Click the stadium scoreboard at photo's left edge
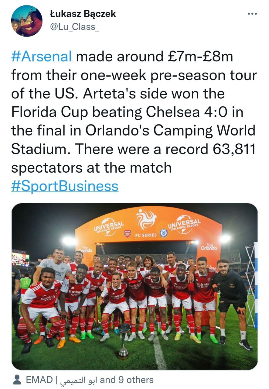Screen dimensions: 269x389 click(20, 259)
